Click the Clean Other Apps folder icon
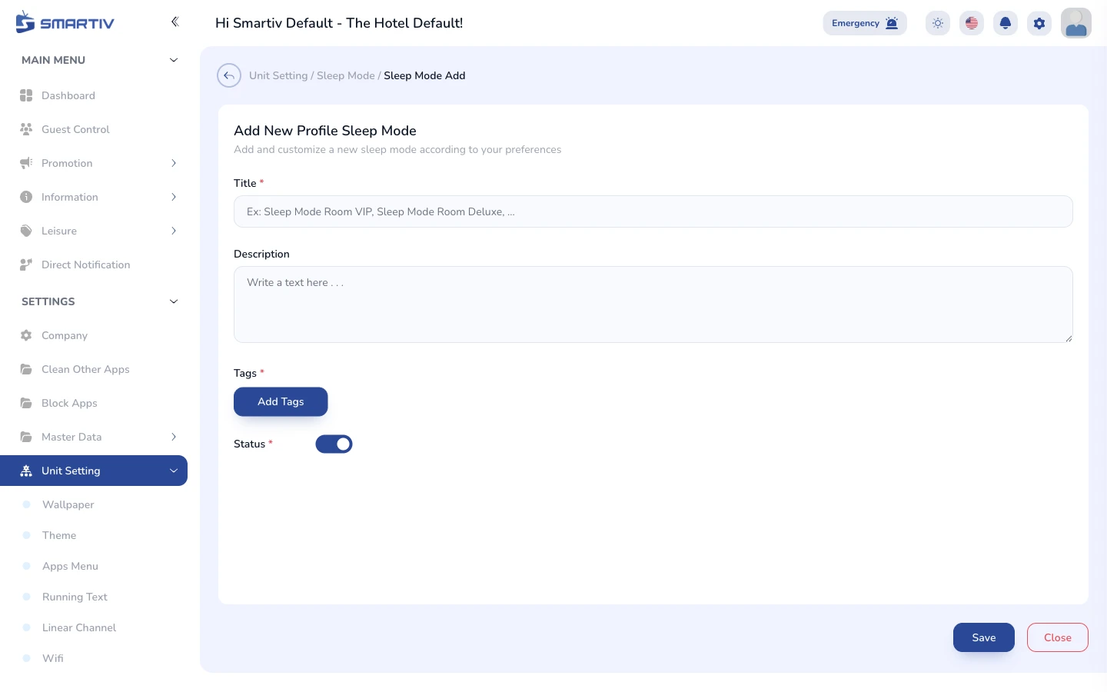Image resolution: width=1107 pixels, height=692 pixels. coord(26,369)
